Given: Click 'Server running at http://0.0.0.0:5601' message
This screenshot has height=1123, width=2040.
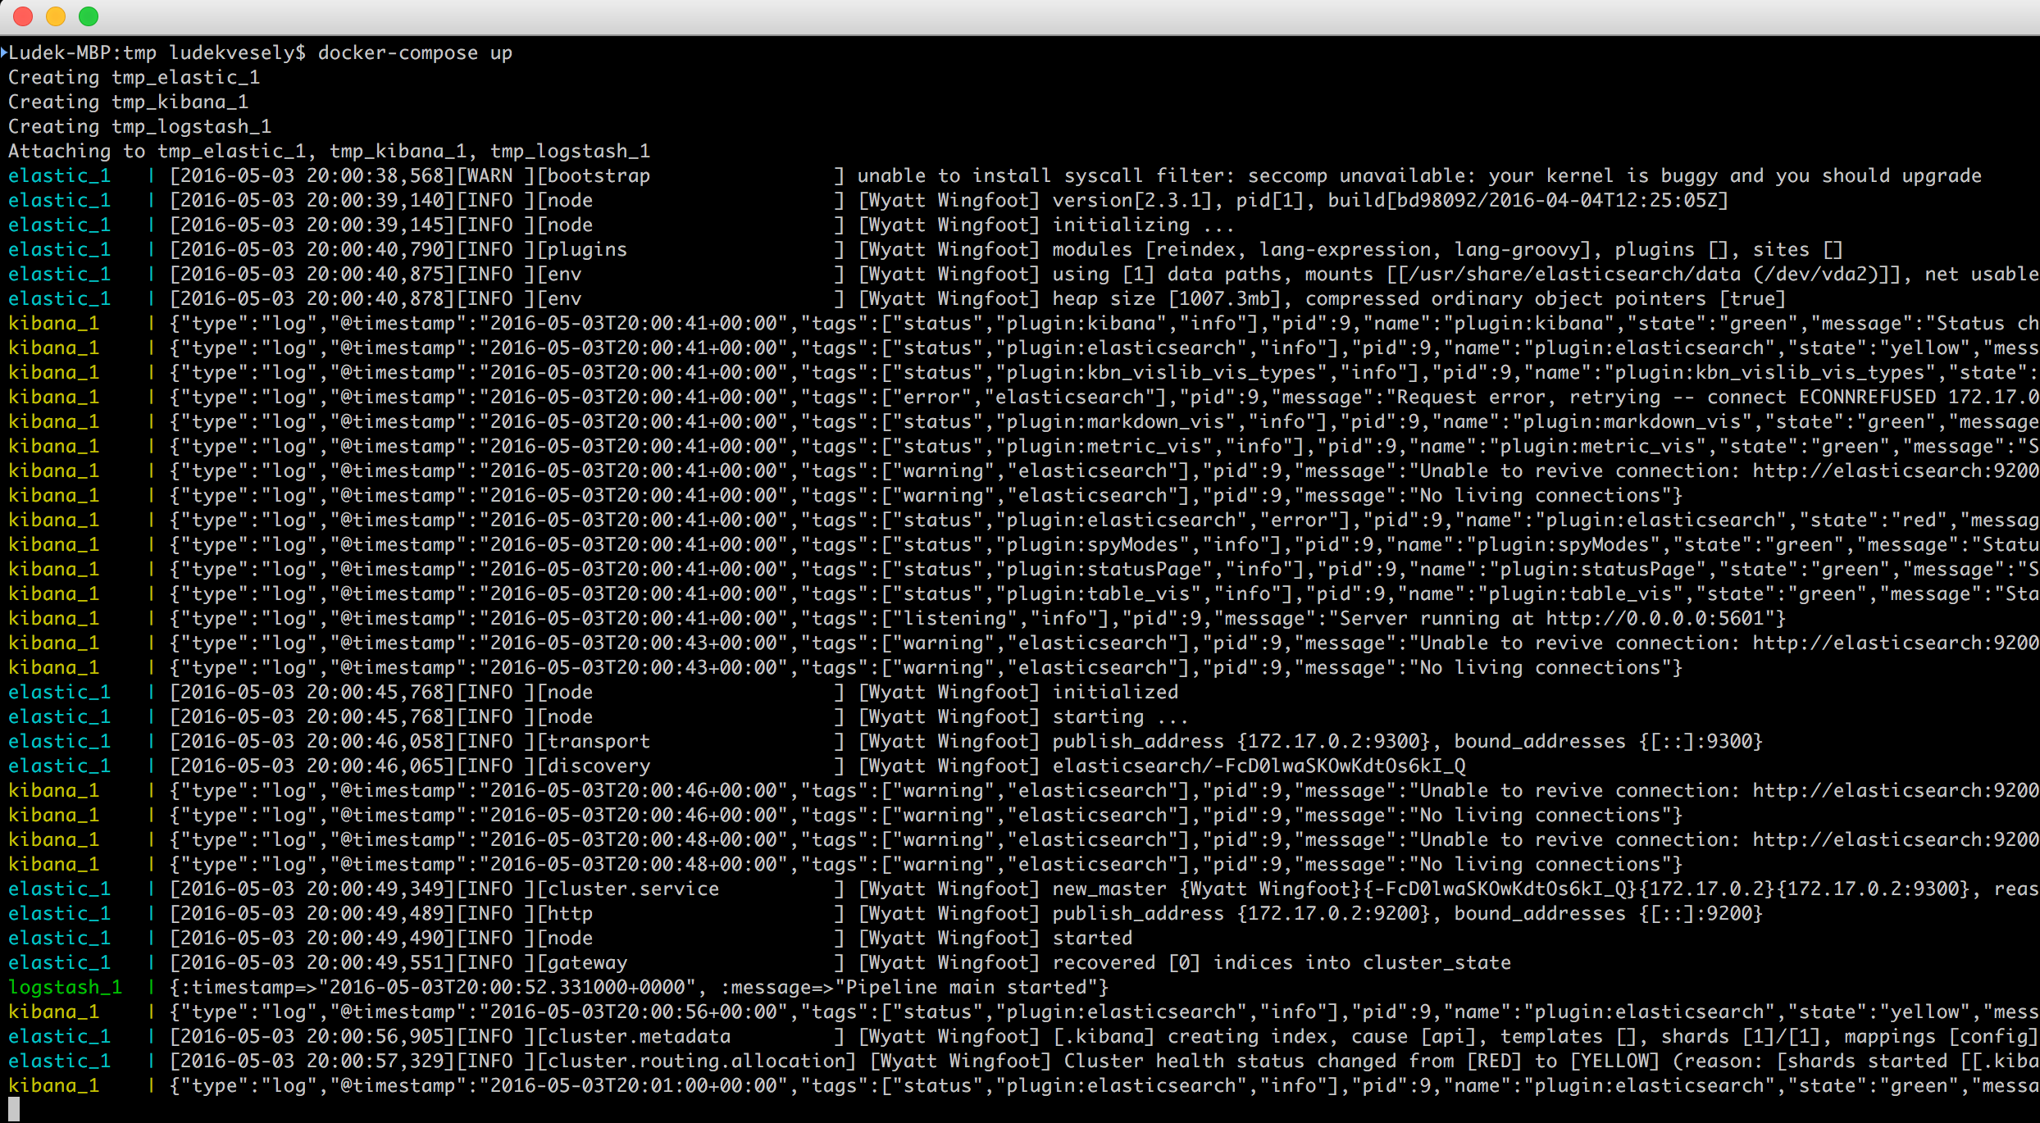Looking at the screenshot, I should pyautogui.click(x=1551, y=619).
